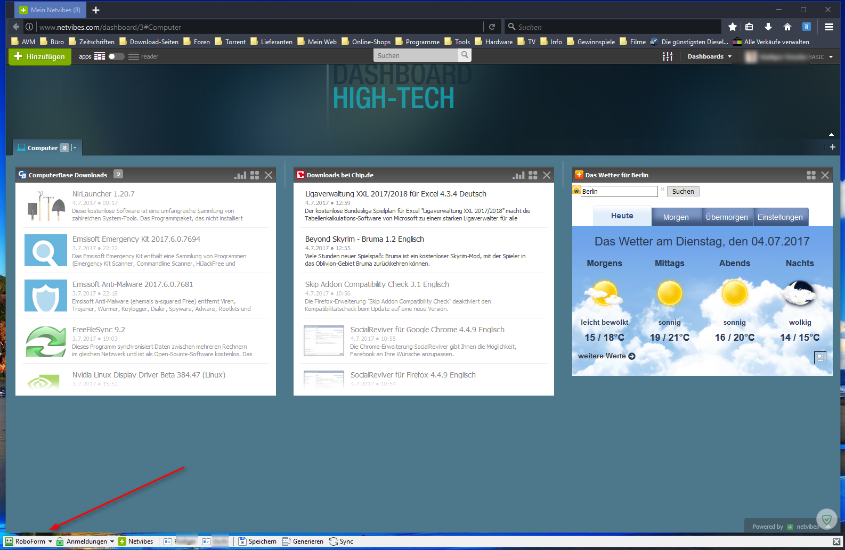The height and width of the screenshot is (550, 845).
Task: Open the user account dropdown arrow
Action: point(831,57)
